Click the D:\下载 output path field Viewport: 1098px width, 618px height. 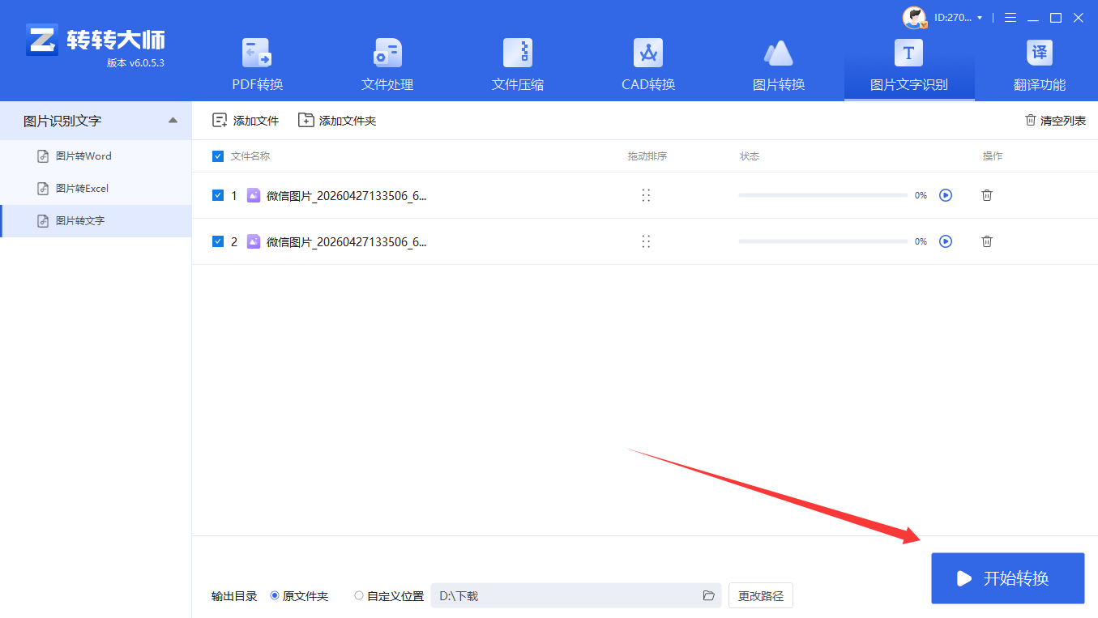576,596
